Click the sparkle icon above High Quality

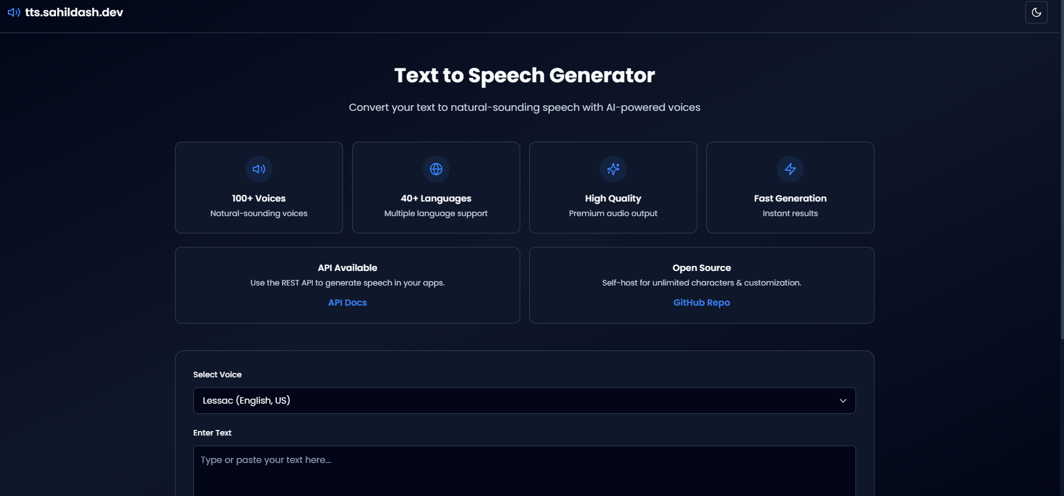point(613,169)
